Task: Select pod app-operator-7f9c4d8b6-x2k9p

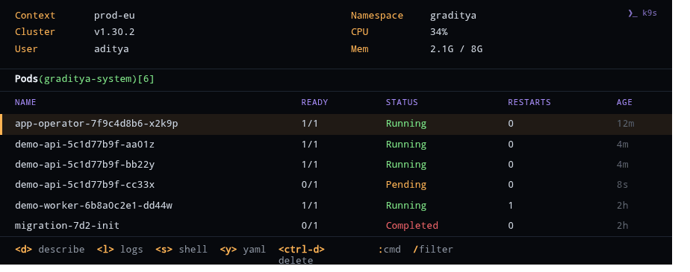Action: (x=336, y=124)
